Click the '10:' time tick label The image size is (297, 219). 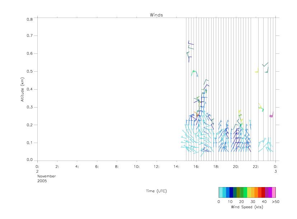pos(136,167)
